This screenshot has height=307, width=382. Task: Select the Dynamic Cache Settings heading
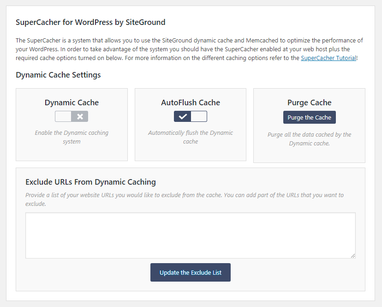(x=58, y=75)
